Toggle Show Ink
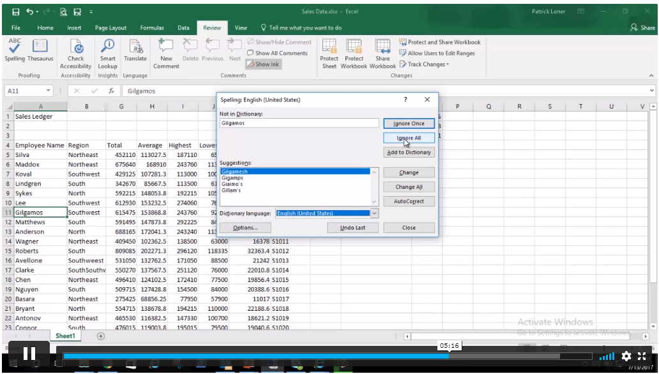 (x=263, y=64)
